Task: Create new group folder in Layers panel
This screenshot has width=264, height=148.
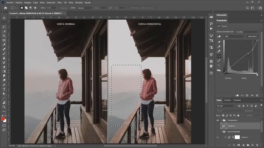Action: (x=248, y=145)
